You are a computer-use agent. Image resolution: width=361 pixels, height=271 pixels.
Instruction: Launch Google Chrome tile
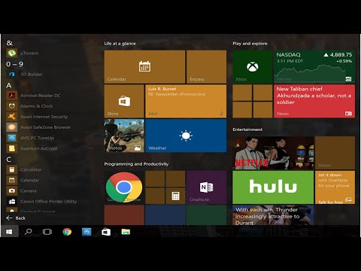[x=124, y=187]
